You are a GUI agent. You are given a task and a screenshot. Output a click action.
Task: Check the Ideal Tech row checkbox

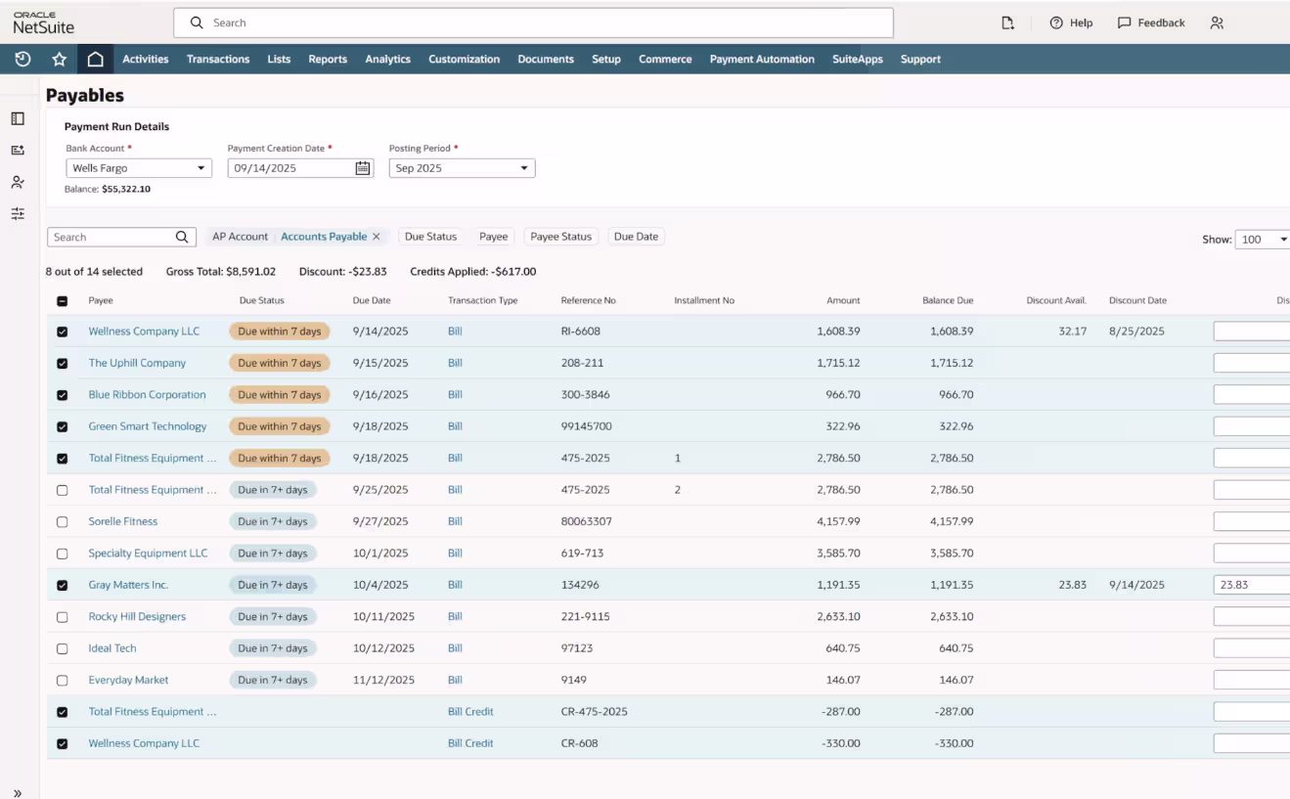click(x=63, y=648)
